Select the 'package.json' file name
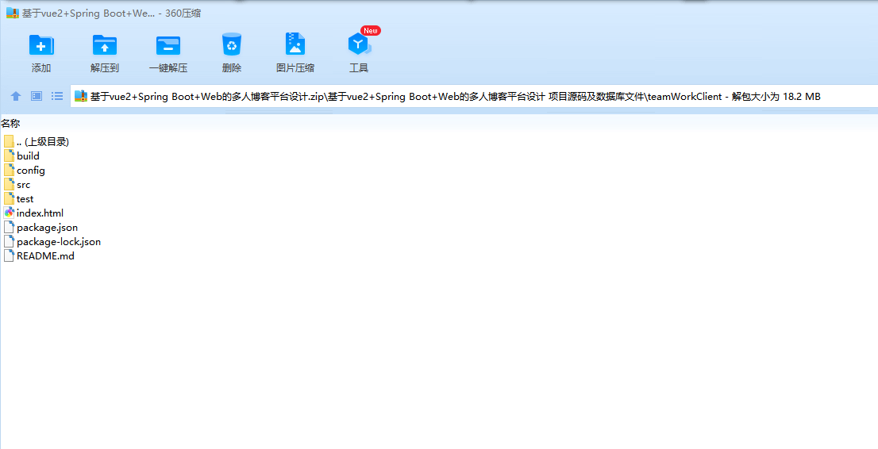The width and height of the screenshot is (878, 449). [x=48, y=228]
